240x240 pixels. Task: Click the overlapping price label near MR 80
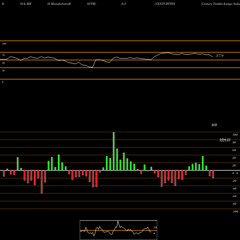coord(225,140)
